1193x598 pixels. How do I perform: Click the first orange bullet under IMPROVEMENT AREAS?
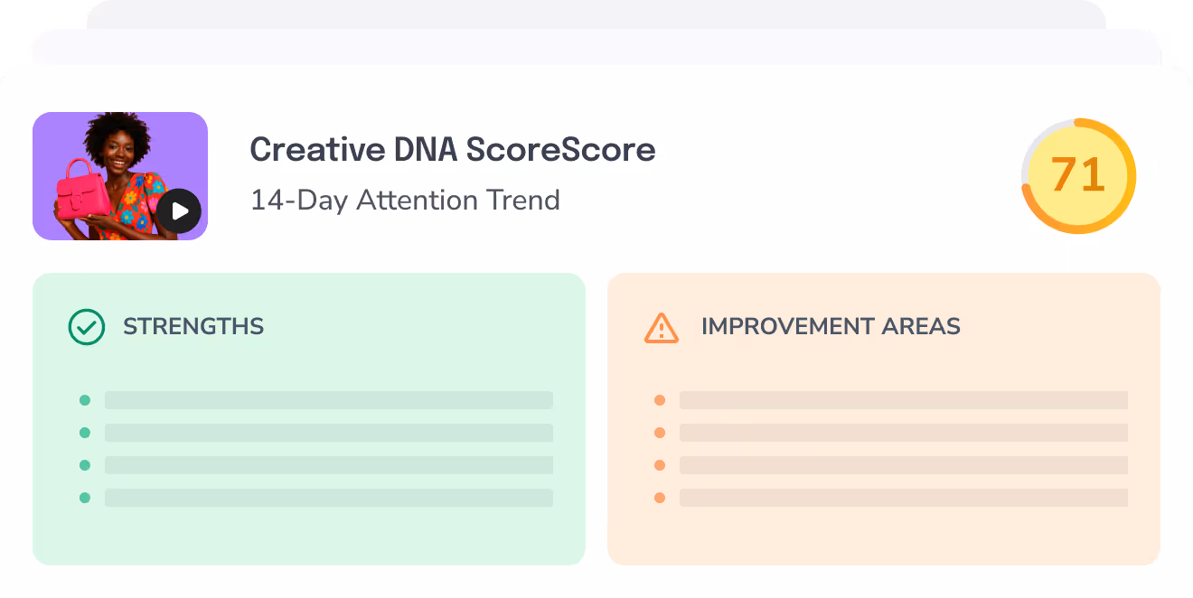tap(661, 399)
